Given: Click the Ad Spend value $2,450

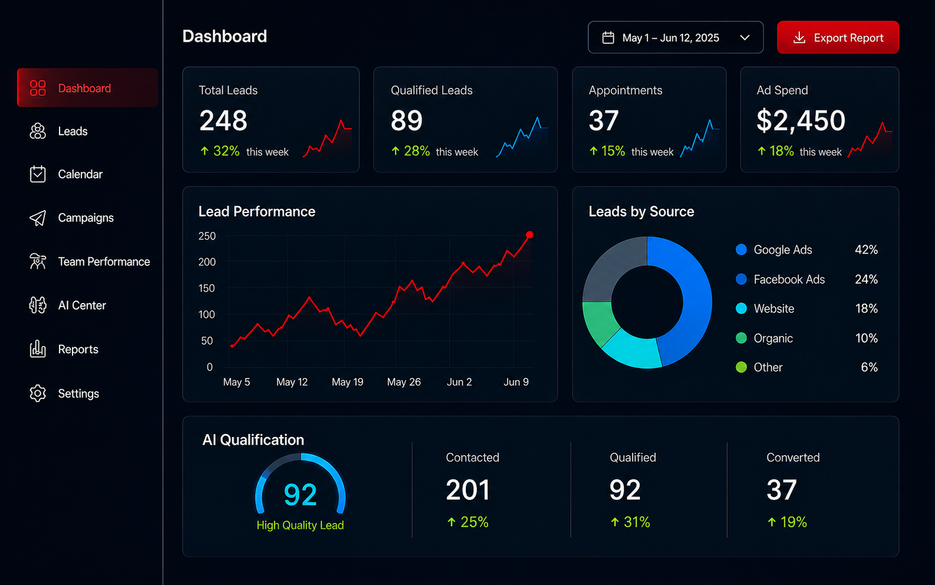Looking at the screenshot, I should (801, 121).
